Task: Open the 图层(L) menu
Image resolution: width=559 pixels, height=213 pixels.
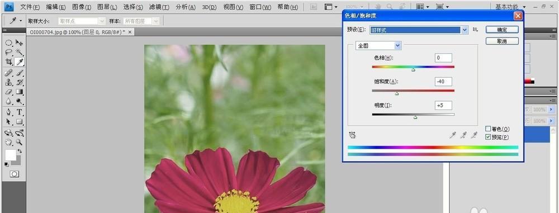Action: click(x=107, y=7)
